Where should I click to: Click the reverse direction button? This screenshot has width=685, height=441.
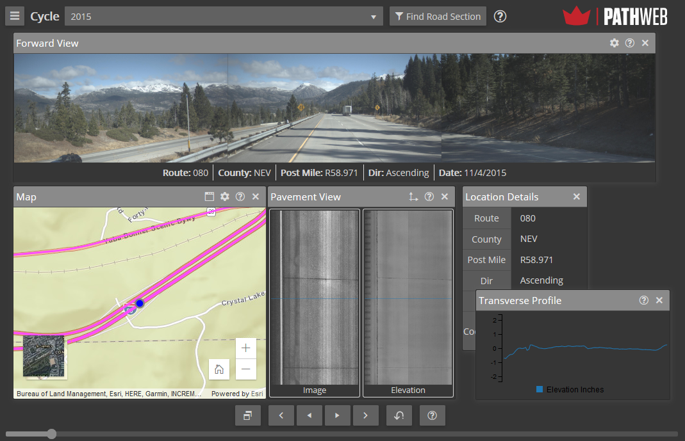[x=399, y=415]
